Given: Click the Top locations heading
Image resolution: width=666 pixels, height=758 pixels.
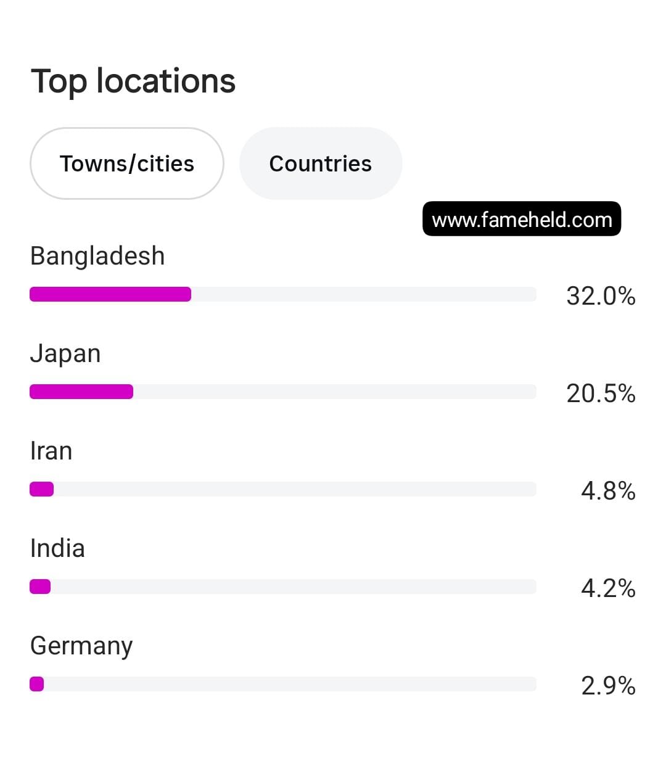Looking at the screenshot, I should (x=133, y=81).
